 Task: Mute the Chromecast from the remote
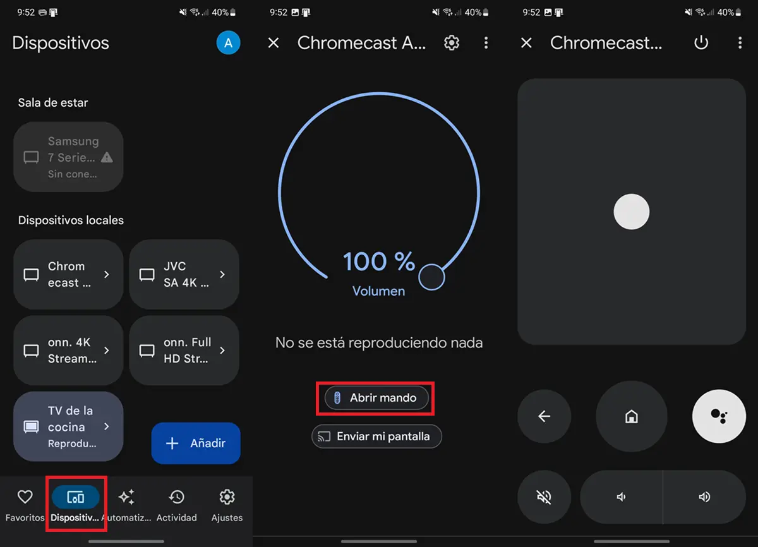click(x=544, y=497)
